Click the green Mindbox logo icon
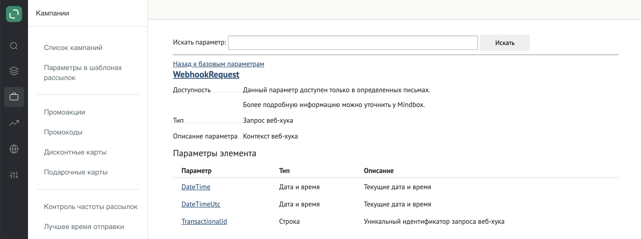The width and height of the screenshot is (641, 239). click(x=14, y=14)
